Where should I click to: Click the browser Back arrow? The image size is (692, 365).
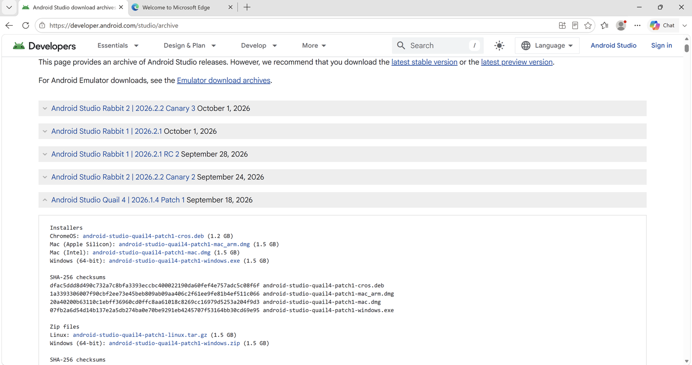point(9,25)
